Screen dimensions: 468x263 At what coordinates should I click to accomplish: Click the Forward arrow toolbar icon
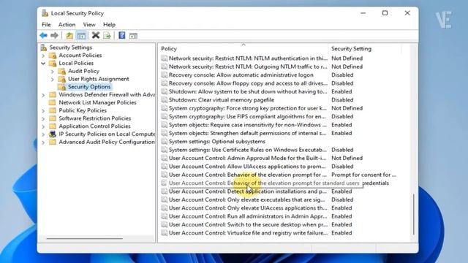pos(54,36)
